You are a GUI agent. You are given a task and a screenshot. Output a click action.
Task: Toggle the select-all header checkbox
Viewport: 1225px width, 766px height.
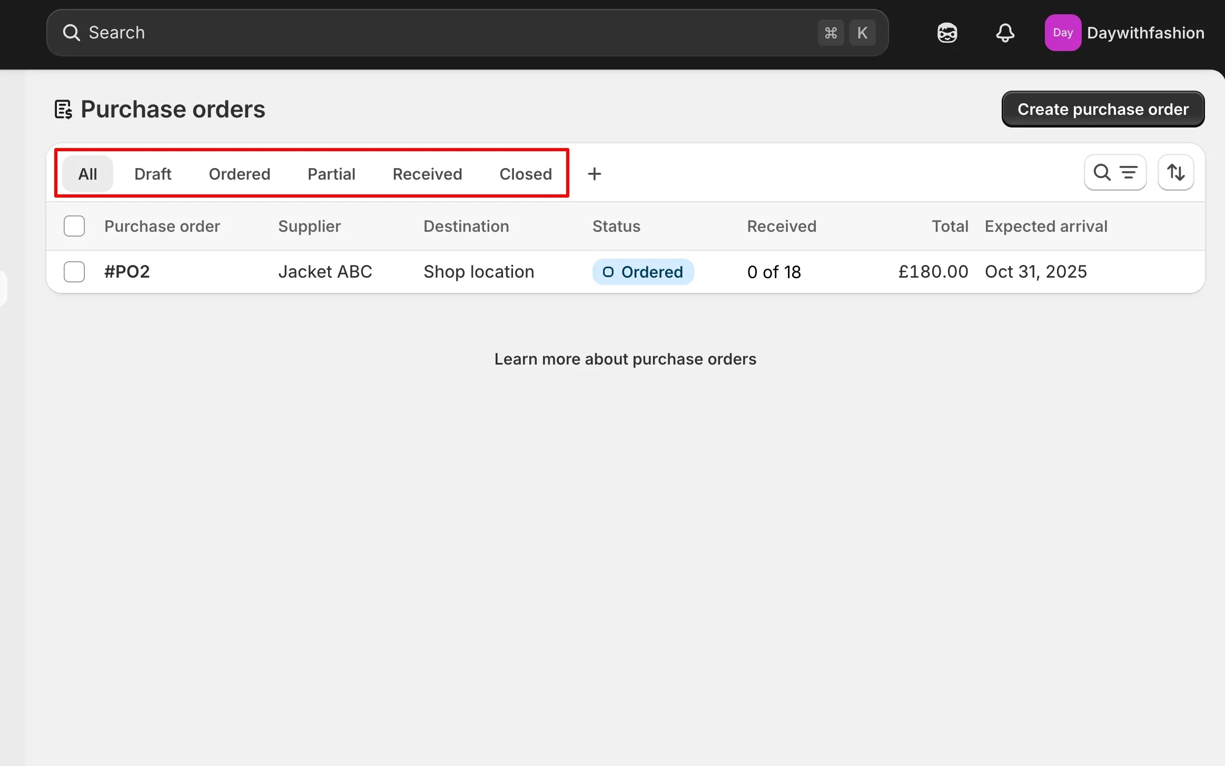point(74,226)
